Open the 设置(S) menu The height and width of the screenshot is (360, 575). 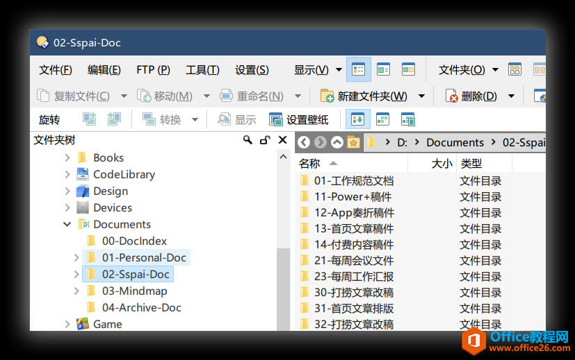click(252, 69)
